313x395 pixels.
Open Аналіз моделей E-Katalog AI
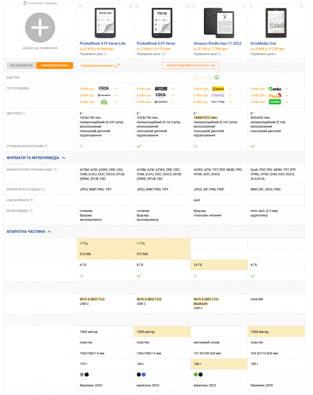[x=190, y=65]
